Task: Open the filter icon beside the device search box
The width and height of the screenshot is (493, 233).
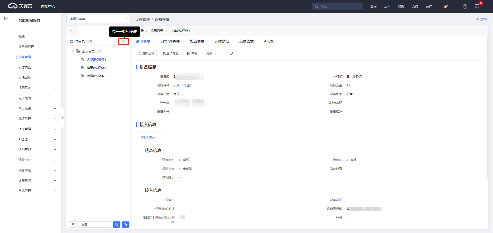Action: [73, 224]
